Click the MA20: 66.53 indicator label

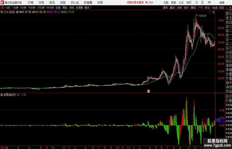(53, 12)
